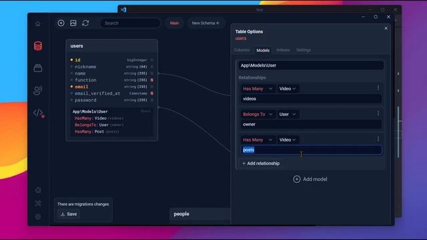Switch to the Models tab
The width and height of the screenshot is (427, 240).
pyautogui.click(x=263, y=51)
